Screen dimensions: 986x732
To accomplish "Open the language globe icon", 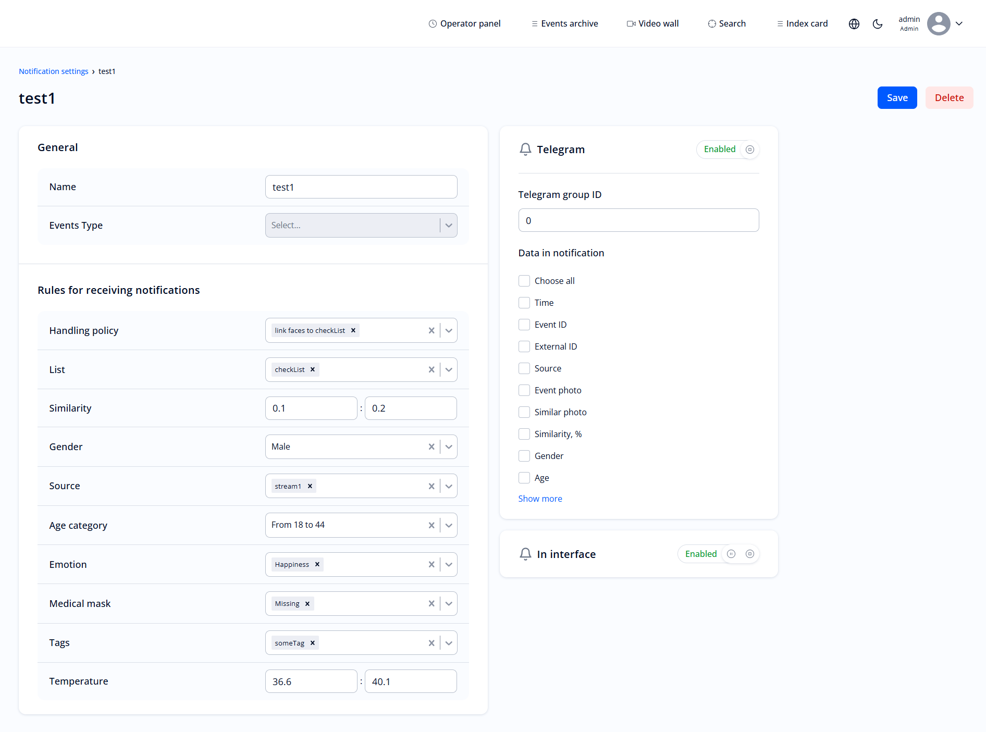I will click(x=854, y=23).
